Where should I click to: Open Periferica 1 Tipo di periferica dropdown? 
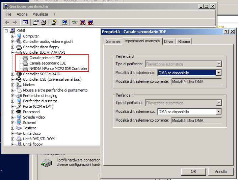(219, 103)
